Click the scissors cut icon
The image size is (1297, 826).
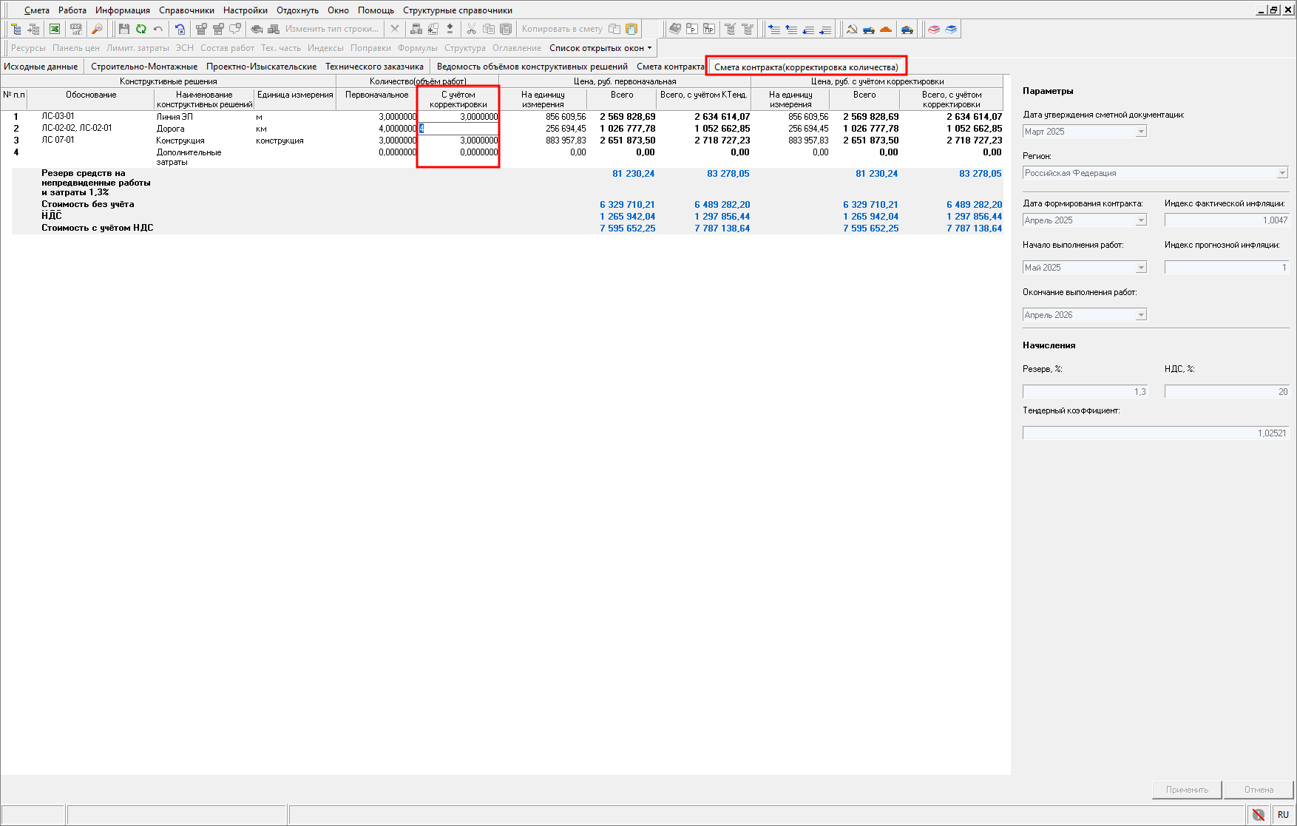[x=471, y=29]
